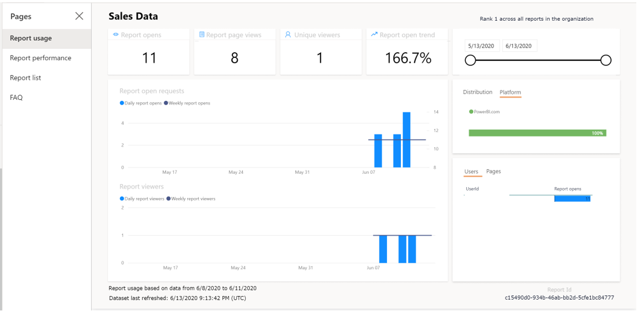Edit the start date 5/13/2020 field
The width and height of the screenshot is (638, 311).
482,46
